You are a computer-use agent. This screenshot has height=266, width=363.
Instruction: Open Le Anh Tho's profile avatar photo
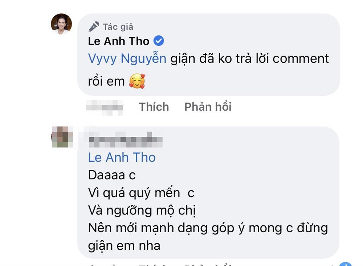click(61, 22)
